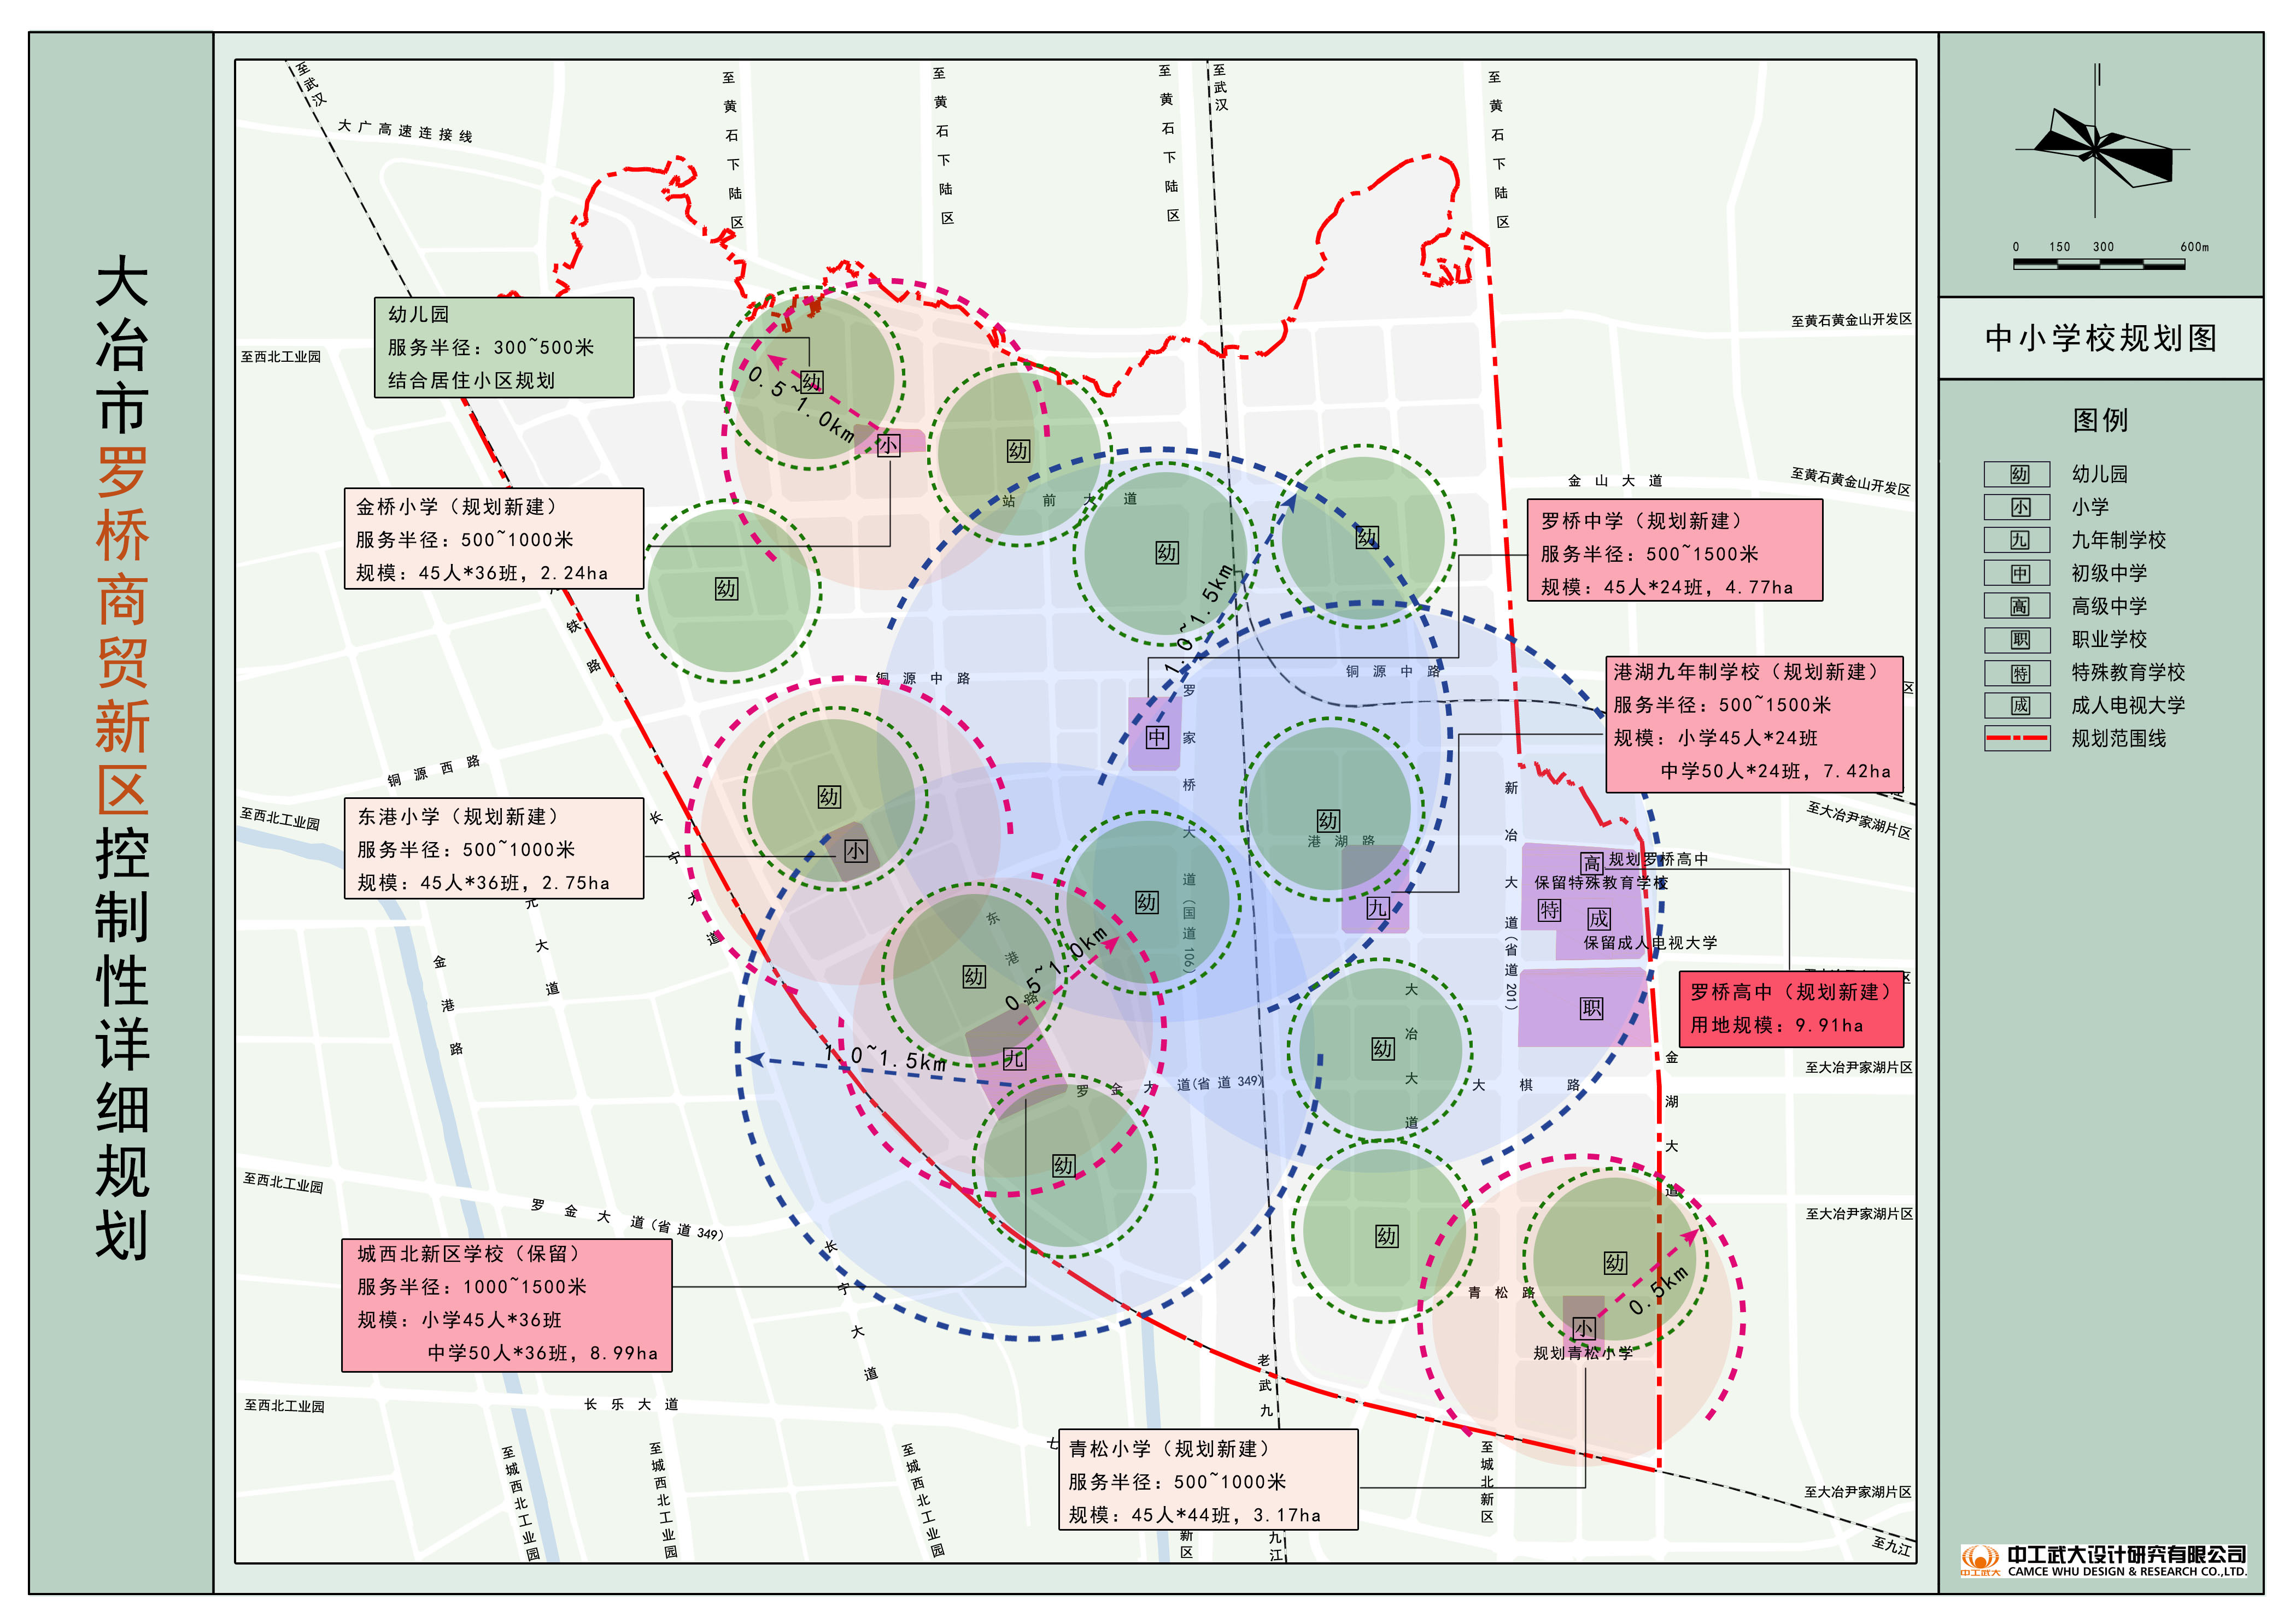Click the 职 vocational school marker on the map
This screenshot has height=1623, width=2296.
1591,1008
